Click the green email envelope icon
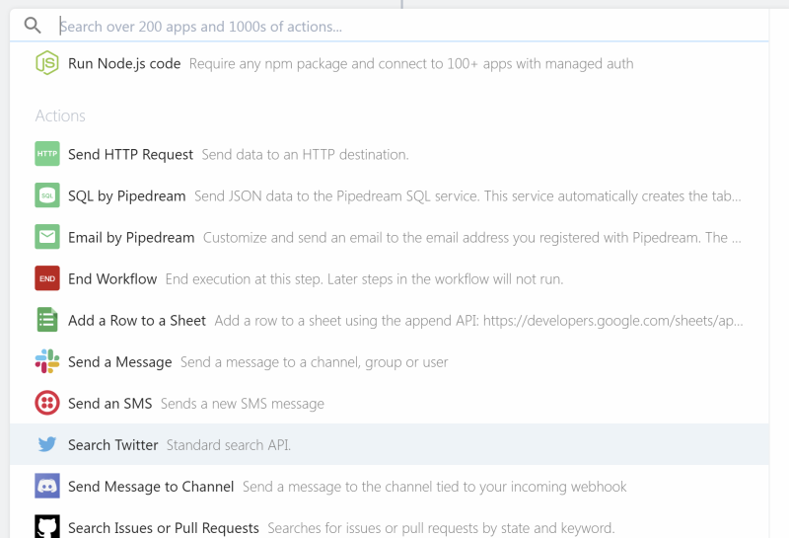The width and height of the screenshot is (789, 538). click(x=47, y=237)
